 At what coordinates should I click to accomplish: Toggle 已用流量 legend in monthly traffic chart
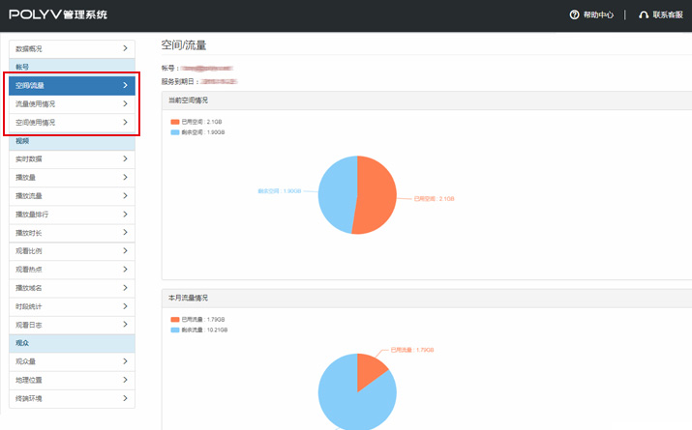pyautogui.click(x=175, y=320)
